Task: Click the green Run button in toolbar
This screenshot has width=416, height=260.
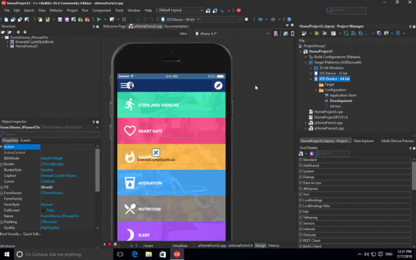Action: click(98, 19)
